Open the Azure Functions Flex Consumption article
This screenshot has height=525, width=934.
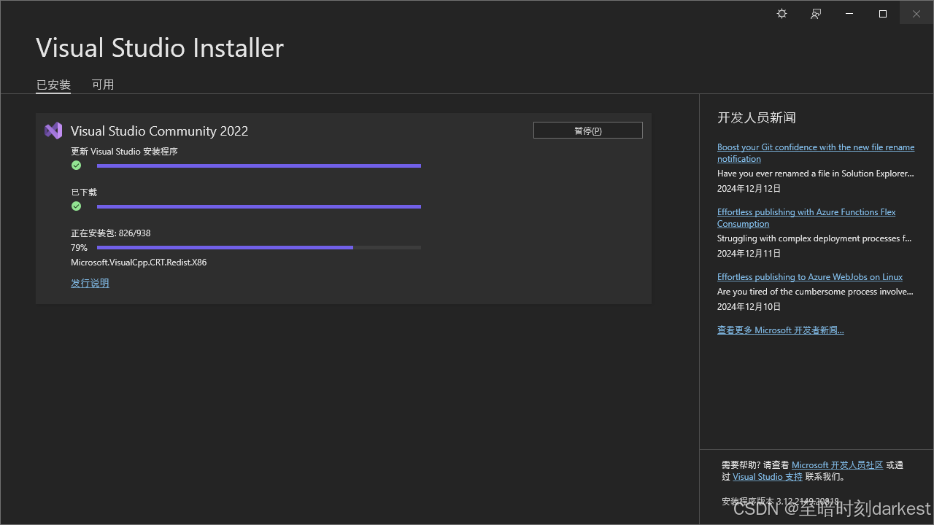[x=806, y=217]
